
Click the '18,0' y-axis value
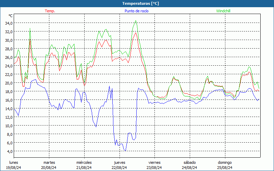tap(9, 92)
